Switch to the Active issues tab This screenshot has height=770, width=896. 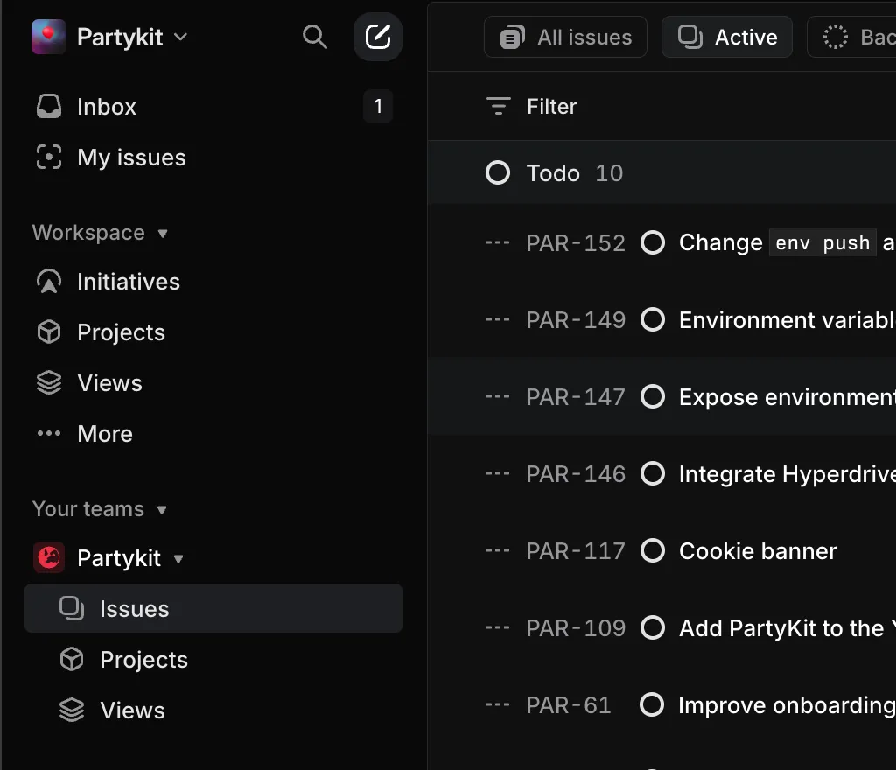coord(726,37)
